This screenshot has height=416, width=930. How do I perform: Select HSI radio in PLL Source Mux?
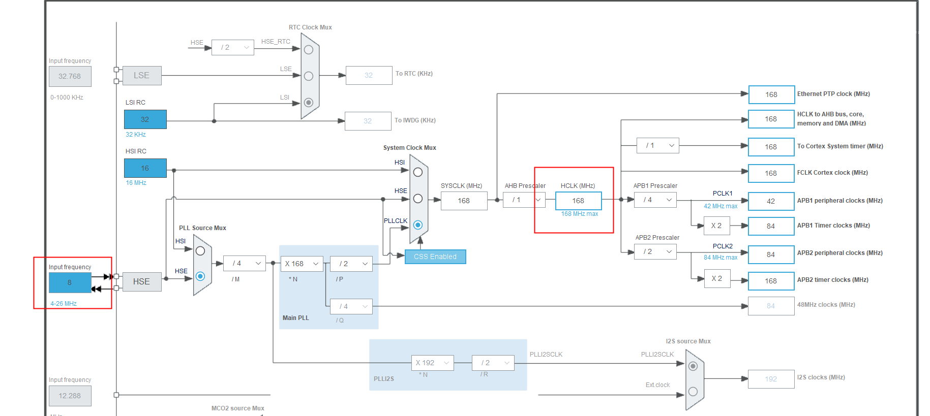(200, 251)
